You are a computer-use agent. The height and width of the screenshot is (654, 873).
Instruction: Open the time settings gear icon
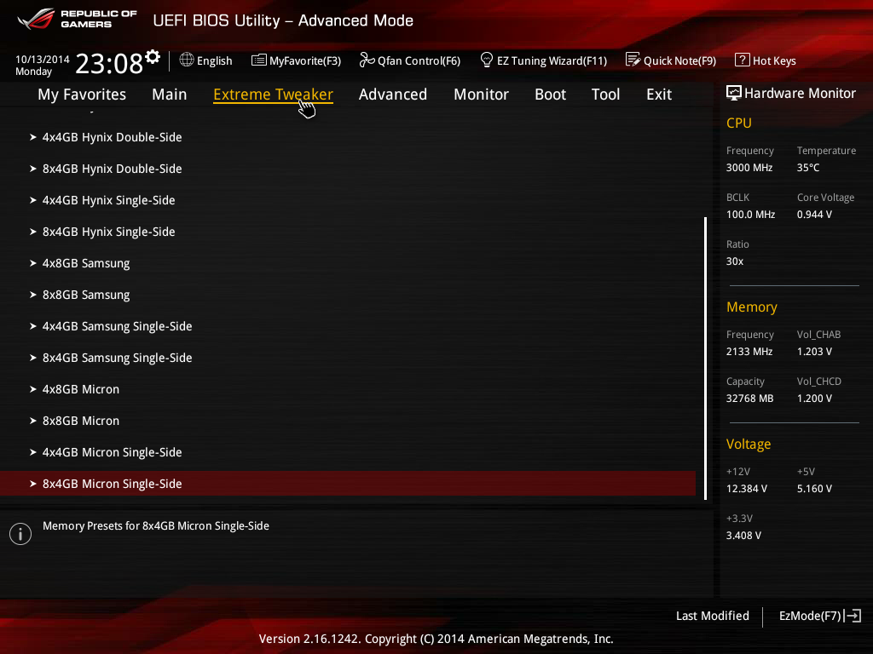pos(153,57)
